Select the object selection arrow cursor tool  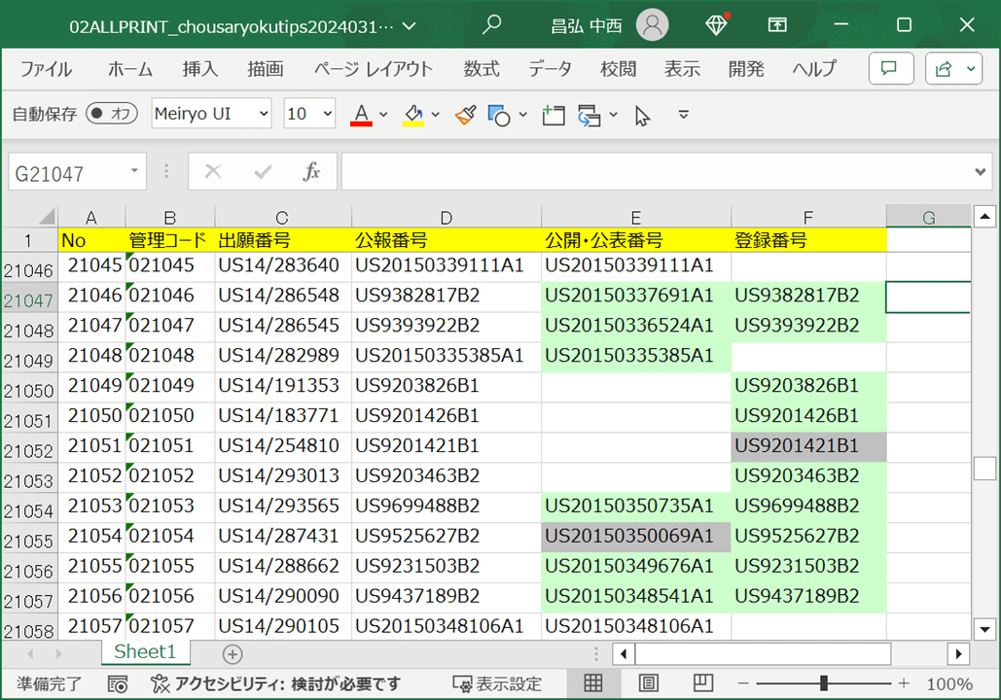coord(642,116)
